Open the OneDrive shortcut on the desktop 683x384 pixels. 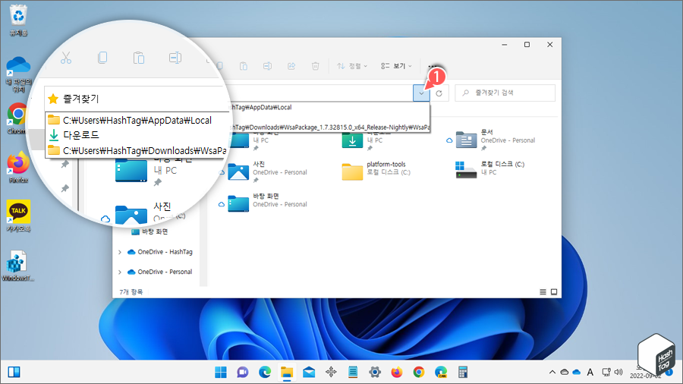tap(18, 74)
